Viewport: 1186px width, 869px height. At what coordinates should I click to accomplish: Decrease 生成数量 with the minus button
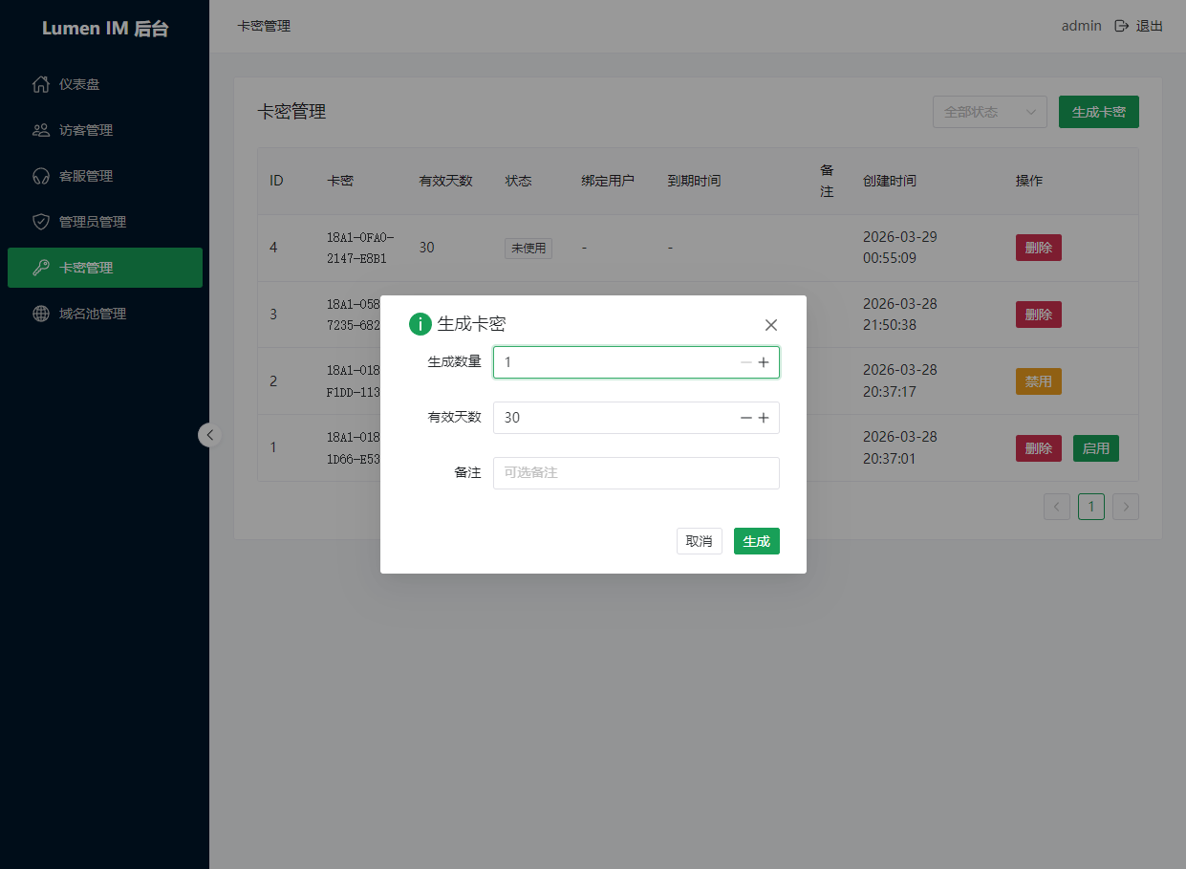[746, 362]
